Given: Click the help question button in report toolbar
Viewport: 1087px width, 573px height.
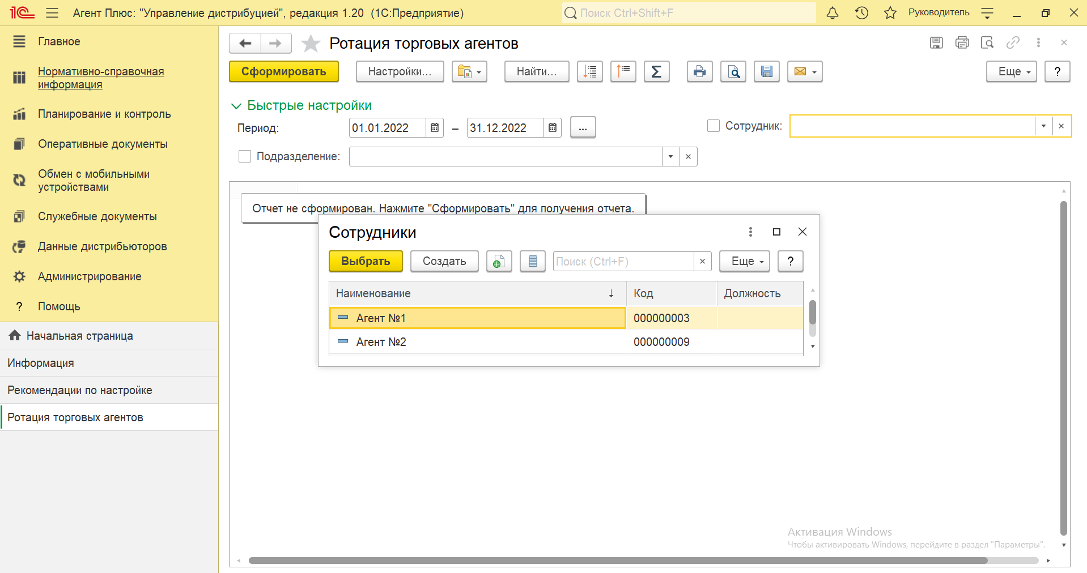Looking at the screenshot, I should (x=1057, y=71).
